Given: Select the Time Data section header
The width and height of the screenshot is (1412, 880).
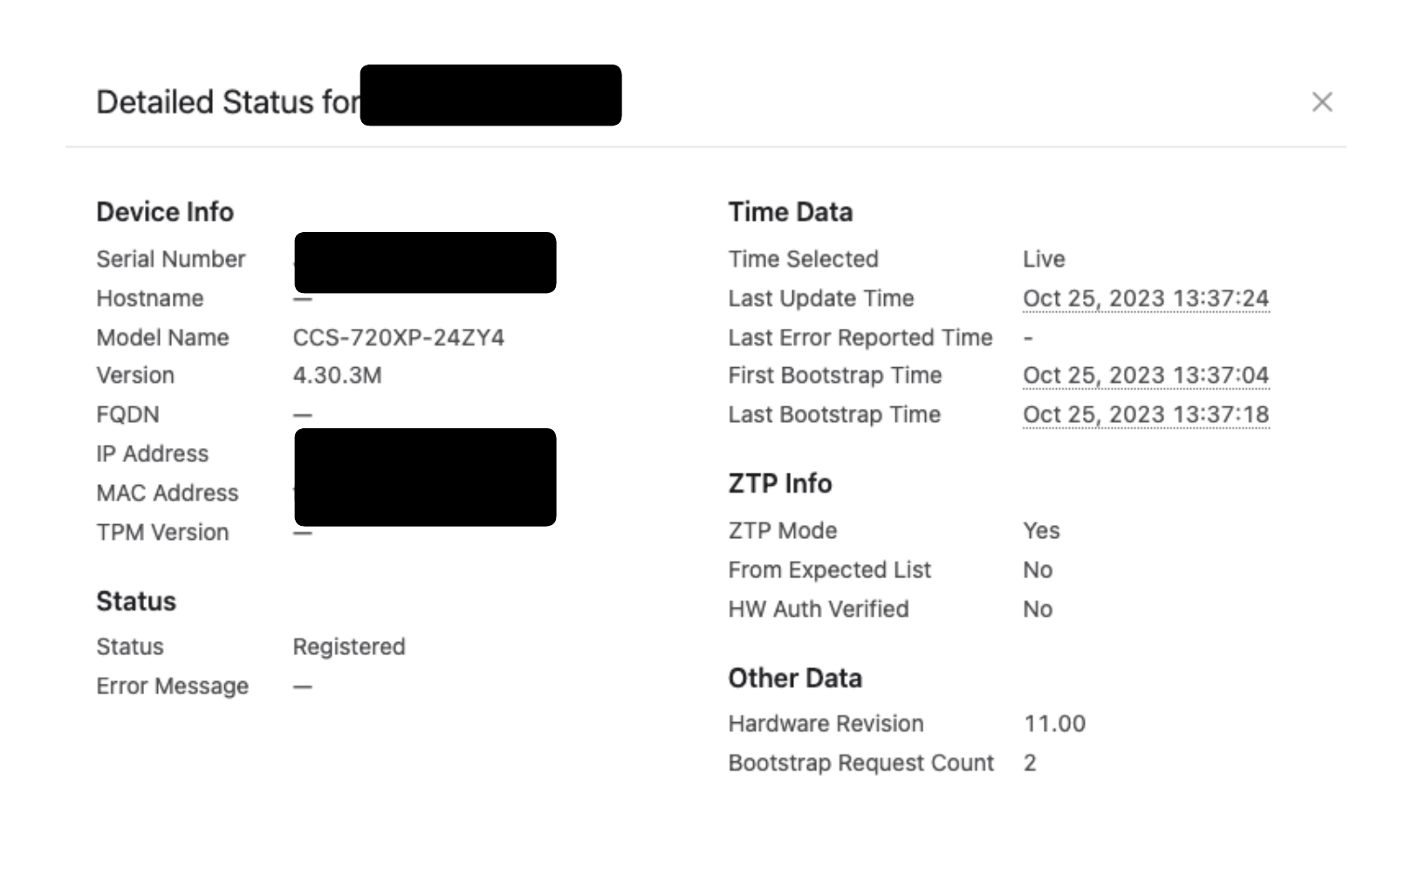Looking at the screenshot, I should coord(790,211).
